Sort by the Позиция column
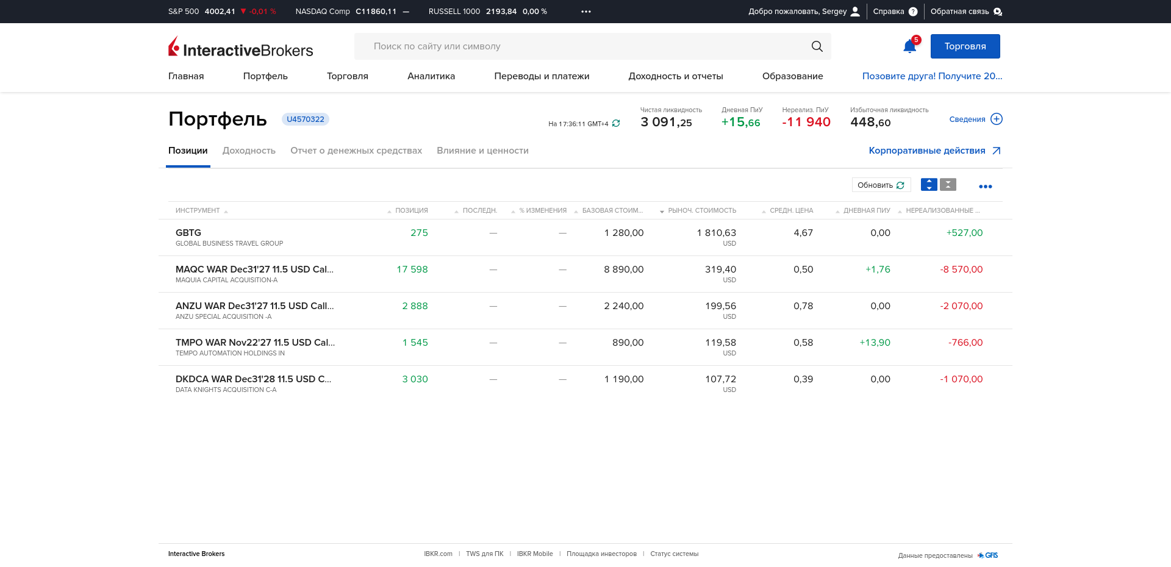Viewport: 1171px width, 567px height. coord(412,210)
